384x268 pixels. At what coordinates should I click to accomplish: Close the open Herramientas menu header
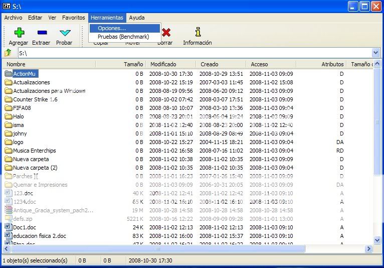click(107, 18)
